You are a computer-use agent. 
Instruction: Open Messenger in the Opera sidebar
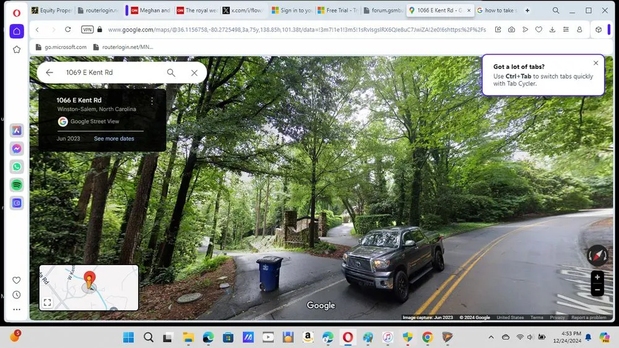click(17, 149)
